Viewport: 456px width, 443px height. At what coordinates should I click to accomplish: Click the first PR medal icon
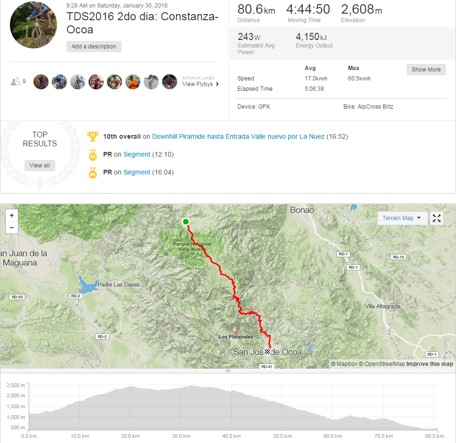(x=93, y=154)
